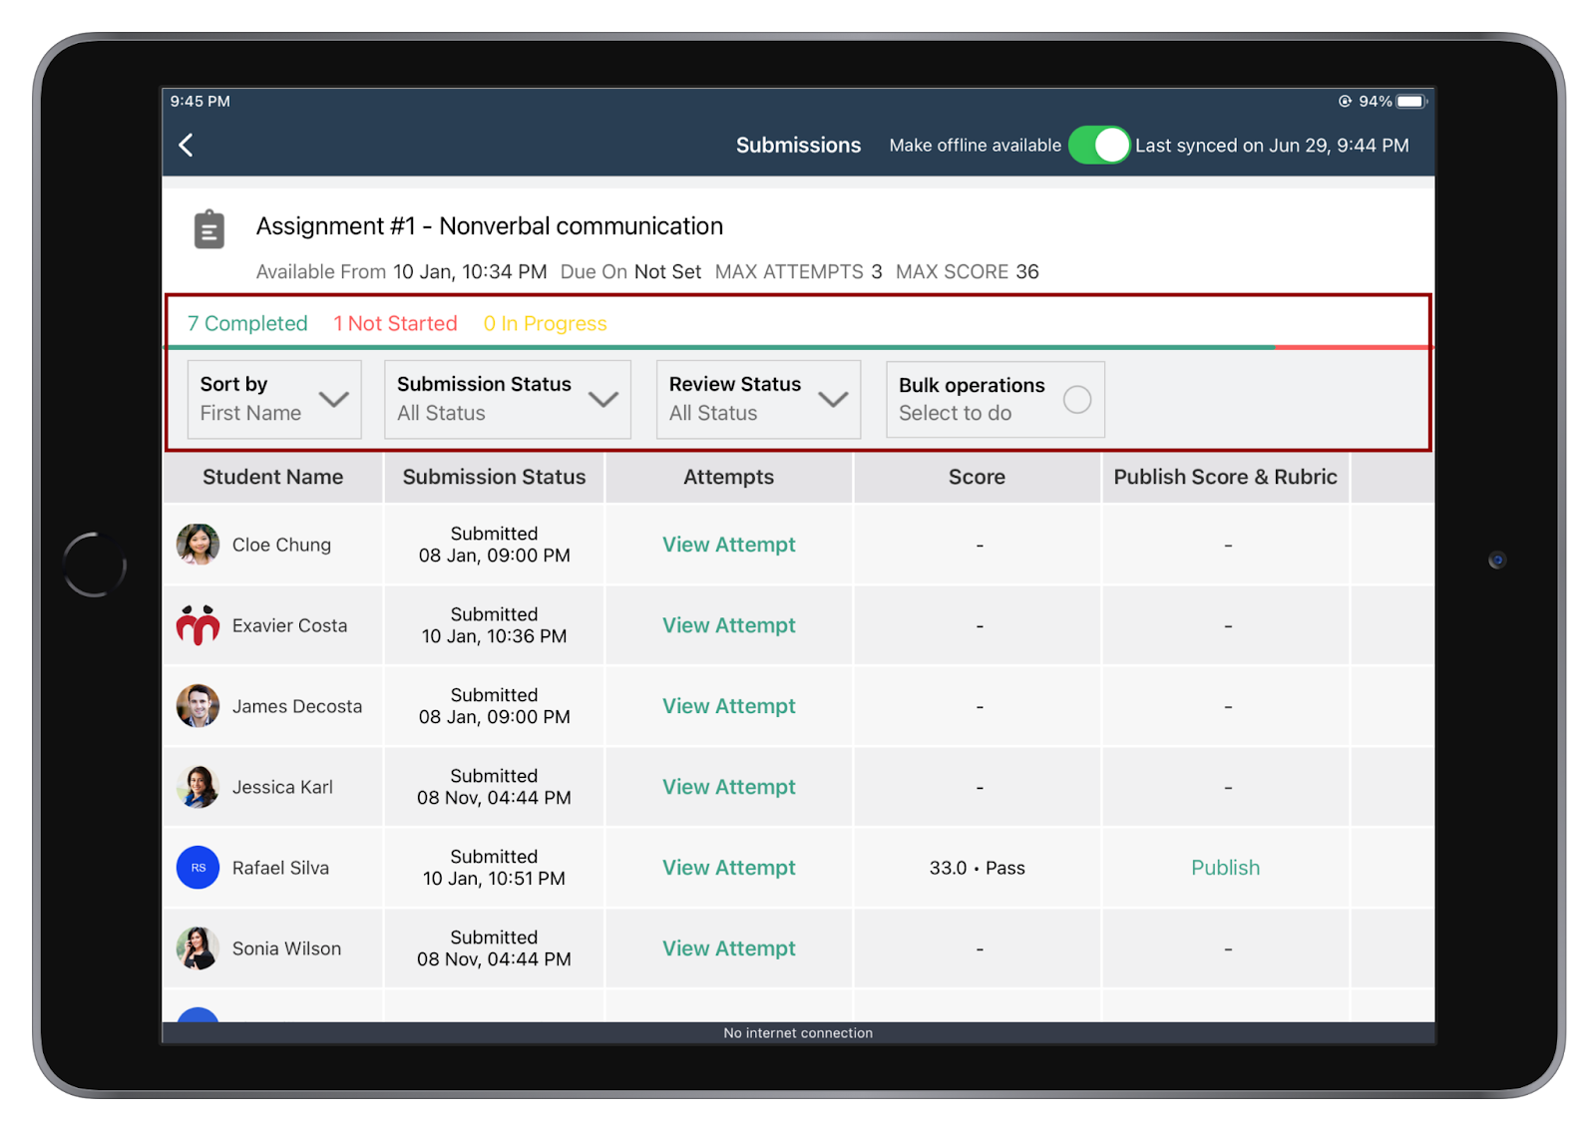
Task: Click the Score column header
Action: tap(977, 477)
